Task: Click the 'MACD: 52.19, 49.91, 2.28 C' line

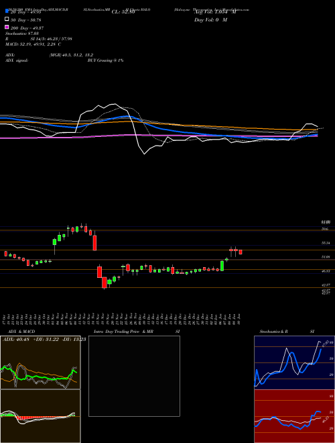Action: pyautogui.click(x=33, y=44)
